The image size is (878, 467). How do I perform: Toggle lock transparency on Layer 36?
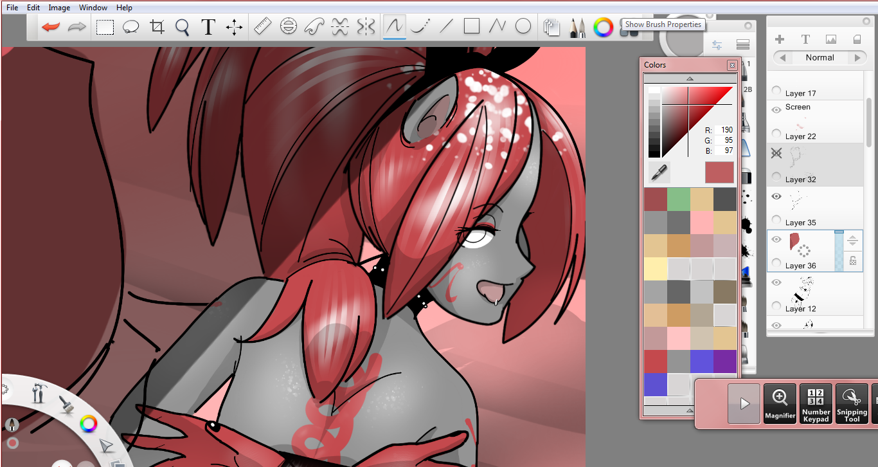pos(853,261)
